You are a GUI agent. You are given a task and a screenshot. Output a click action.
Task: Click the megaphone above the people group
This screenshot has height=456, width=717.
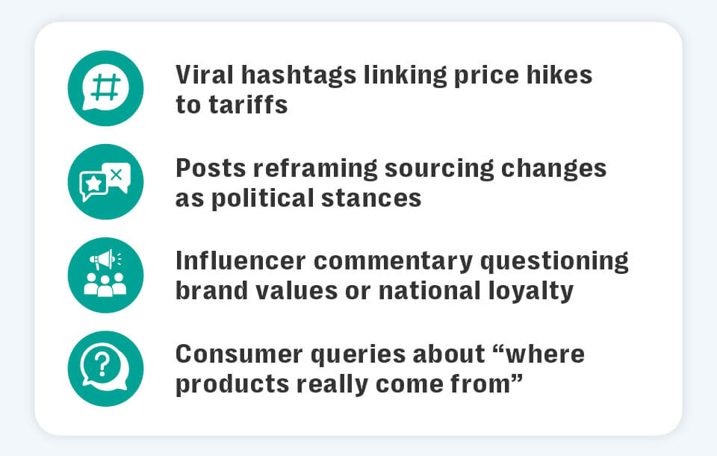102,260
